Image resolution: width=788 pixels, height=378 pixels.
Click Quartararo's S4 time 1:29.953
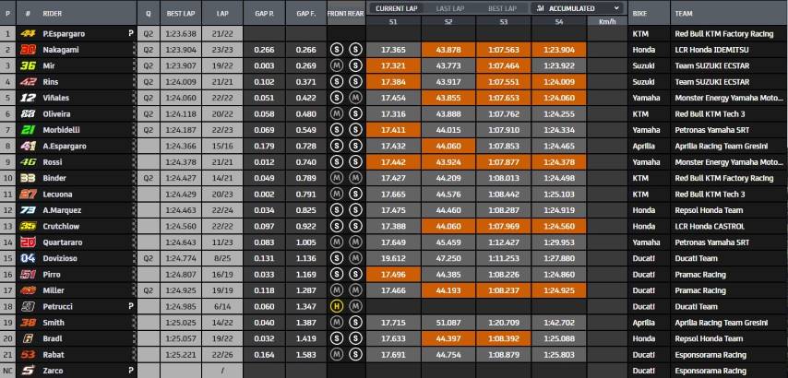[x=559, y=242]
